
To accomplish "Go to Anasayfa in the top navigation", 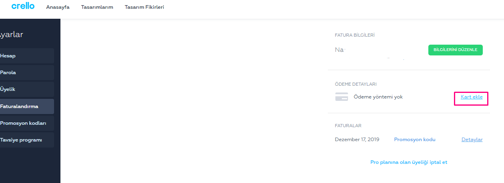I will click(58, 7).
